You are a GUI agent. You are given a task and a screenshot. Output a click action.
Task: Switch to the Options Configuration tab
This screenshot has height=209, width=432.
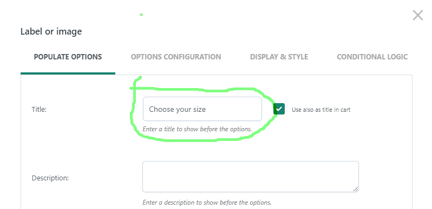176,57
